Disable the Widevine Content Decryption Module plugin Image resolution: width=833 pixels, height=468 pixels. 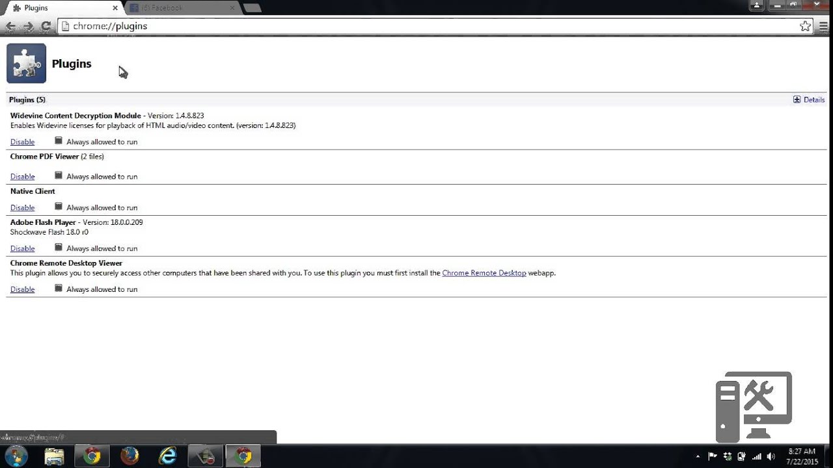click(x=22, y=142)
